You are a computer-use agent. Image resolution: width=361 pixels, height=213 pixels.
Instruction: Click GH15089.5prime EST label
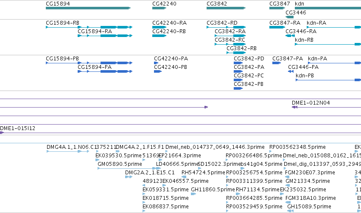(309, 207)
